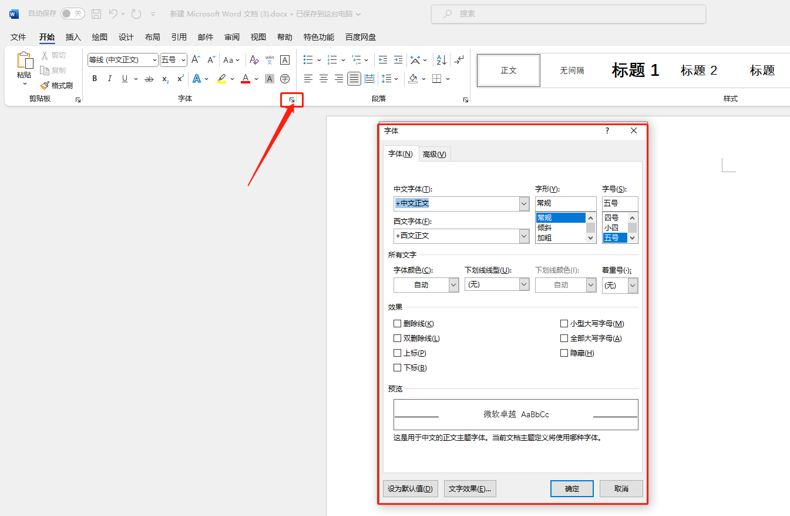Expand the 着重号 dropdown
The image size is (790, 516).
click(x=633, y=285)
